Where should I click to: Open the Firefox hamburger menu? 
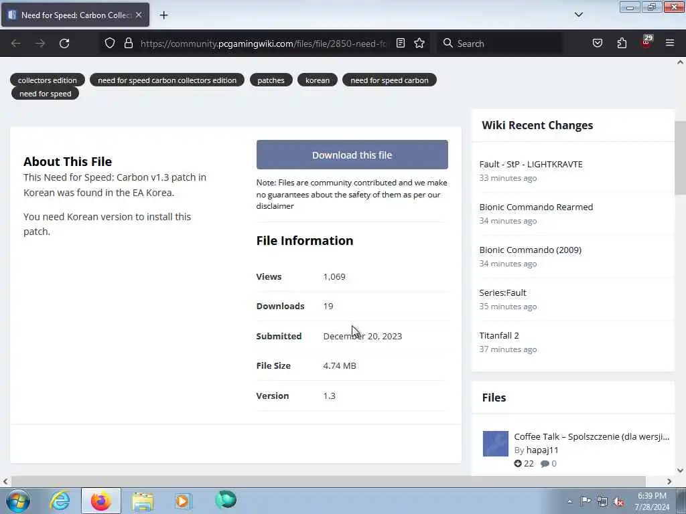[x=670, y=44]
